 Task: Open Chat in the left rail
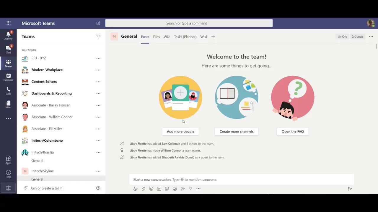[x=8, y=49]
